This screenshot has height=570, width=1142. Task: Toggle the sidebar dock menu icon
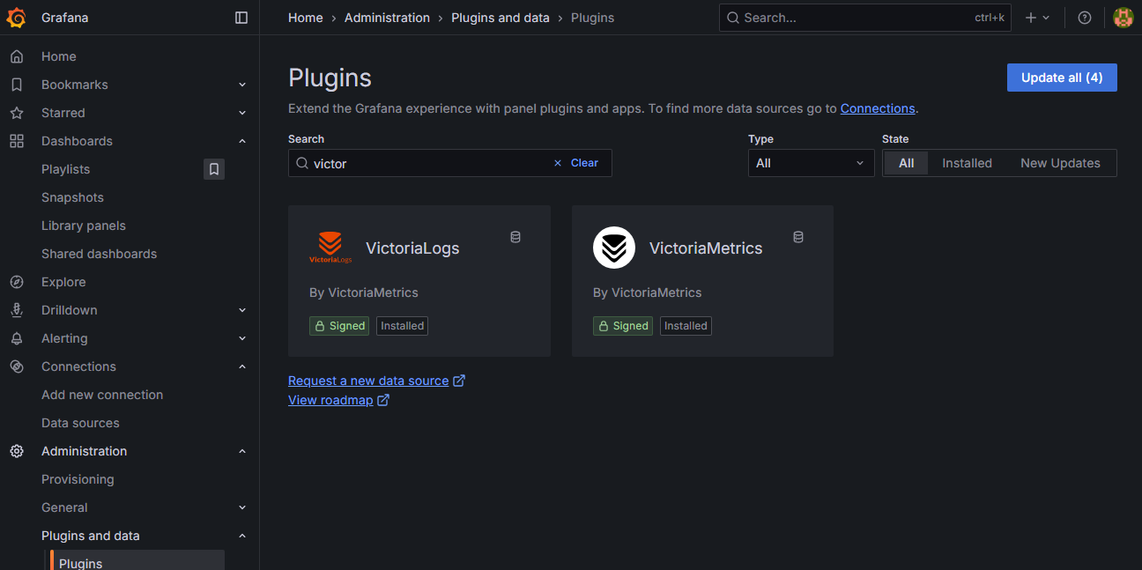point(241,18)
